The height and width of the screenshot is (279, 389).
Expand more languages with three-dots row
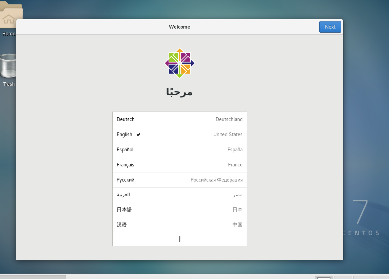click(x=180, y=239)
